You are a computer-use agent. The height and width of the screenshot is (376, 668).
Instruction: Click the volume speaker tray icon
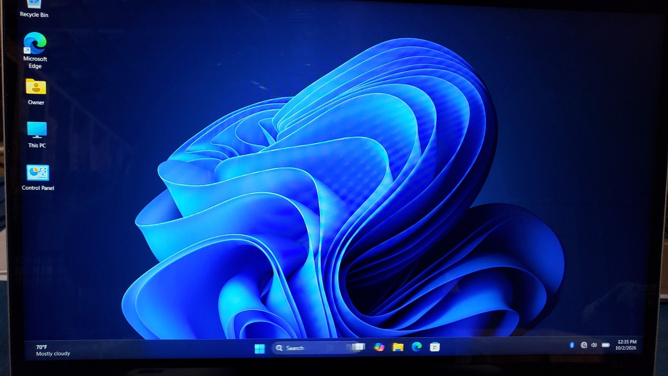coord(594,345)
